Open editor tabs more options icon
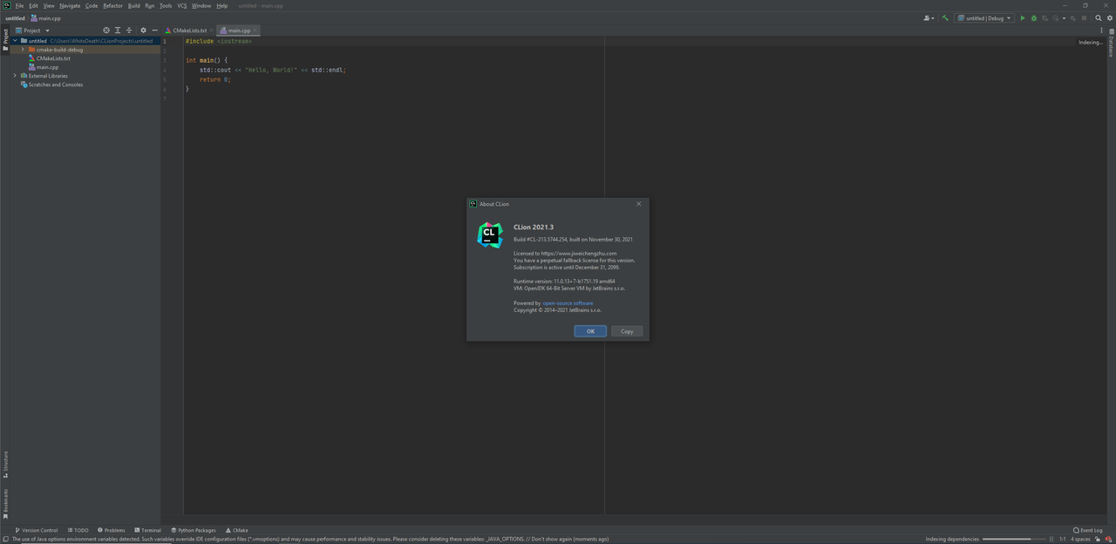Screen dimensions: 1116x544 [x=1102, y=31]
